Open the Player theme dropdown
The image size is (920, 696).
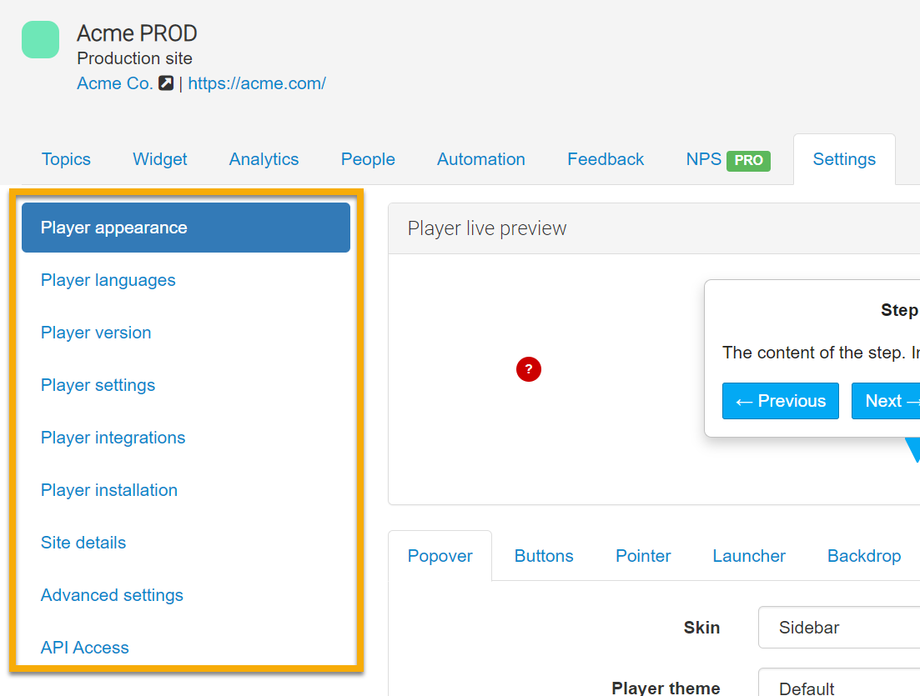[838, 685]
